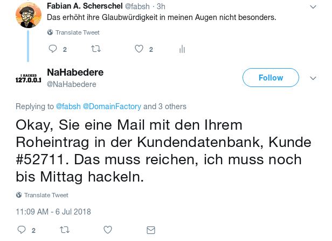This screenshot has width=332, height=241.
Task: Follow the NaHabedere account
Action: (x=271, y=78)
